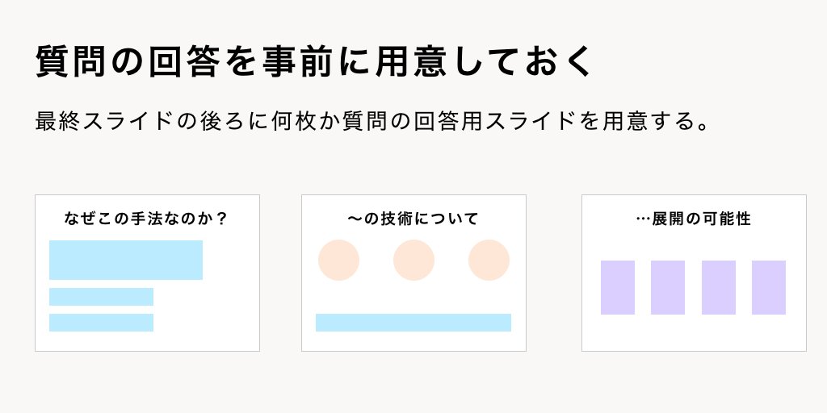827x413 pixels.
Task: Open the 〜の技術について slide thumbnail
Action: [x=413, y=343]
